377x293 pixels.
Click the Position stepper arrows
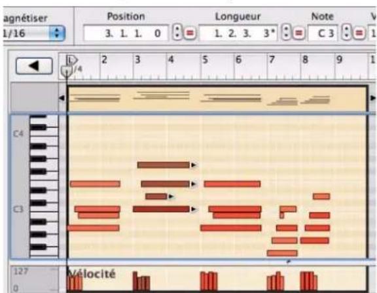coord(177,32)
